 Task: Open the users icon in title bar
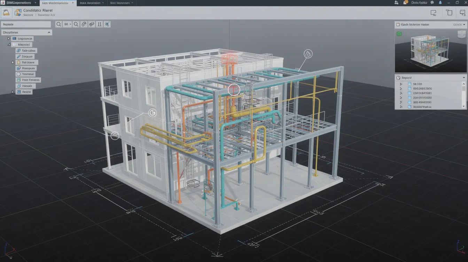coord(396,2)
